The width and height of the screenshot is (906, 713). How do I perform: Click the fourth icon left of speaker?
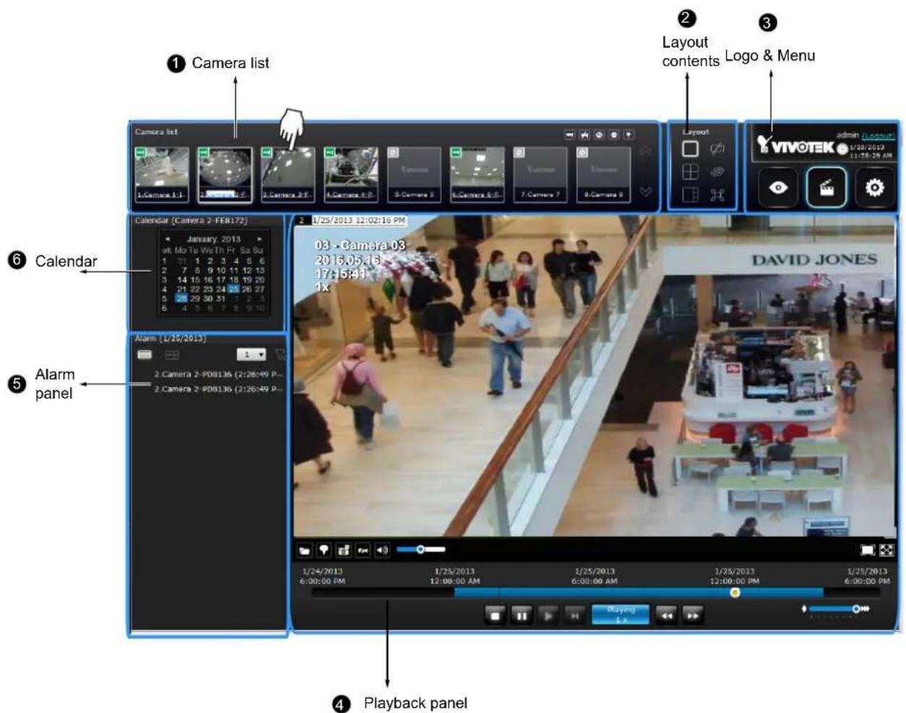pyautogui.click(x=363, y=550)
